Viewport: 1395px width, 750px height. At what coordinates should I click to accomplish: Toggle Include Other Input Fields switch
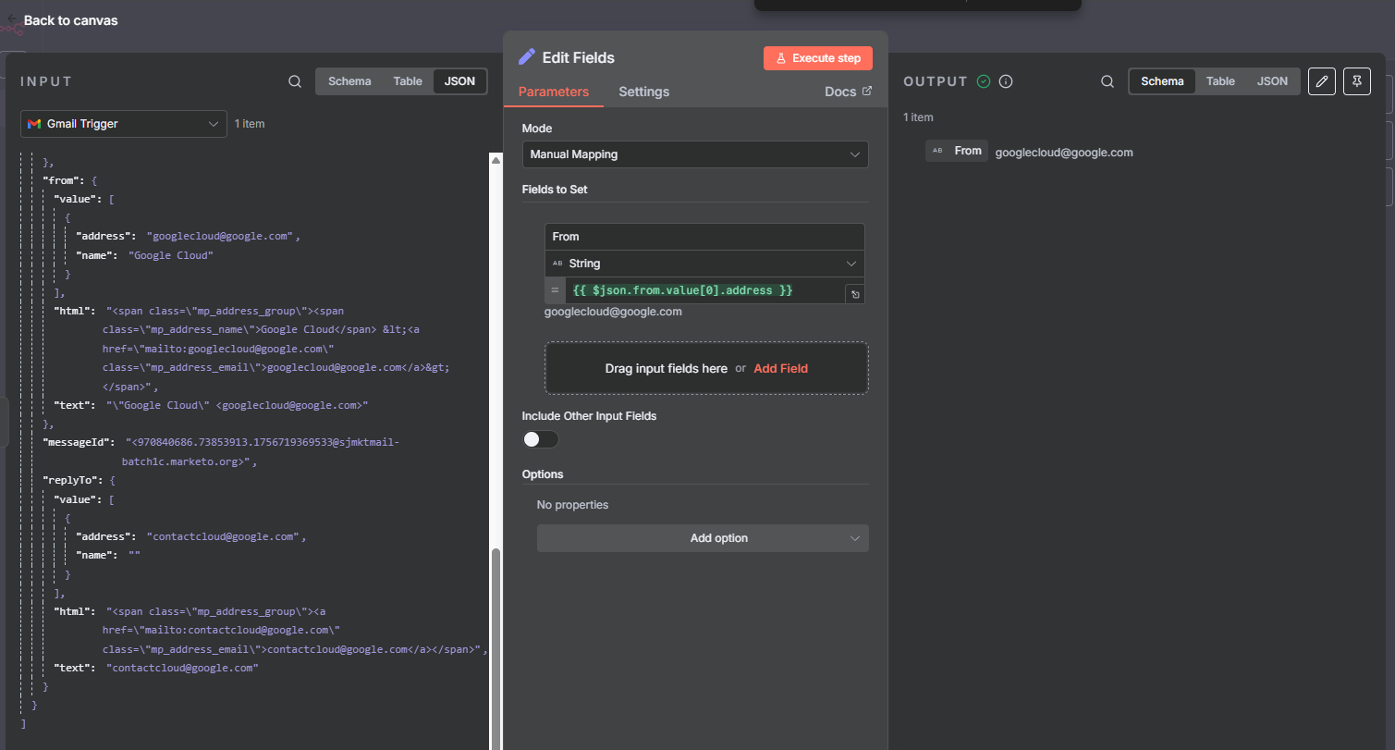coord(540,439)
